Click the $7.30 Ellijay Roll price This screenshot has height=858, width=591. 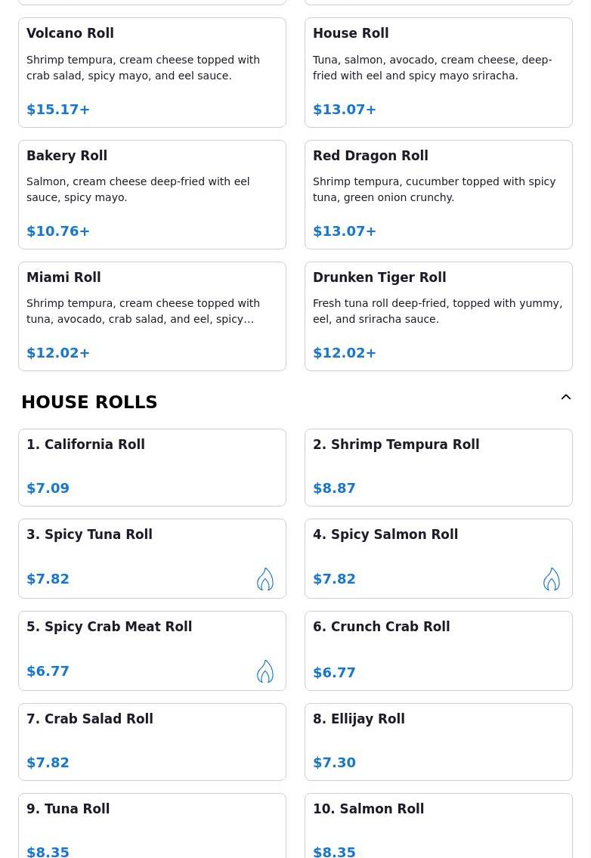(334, 762)
